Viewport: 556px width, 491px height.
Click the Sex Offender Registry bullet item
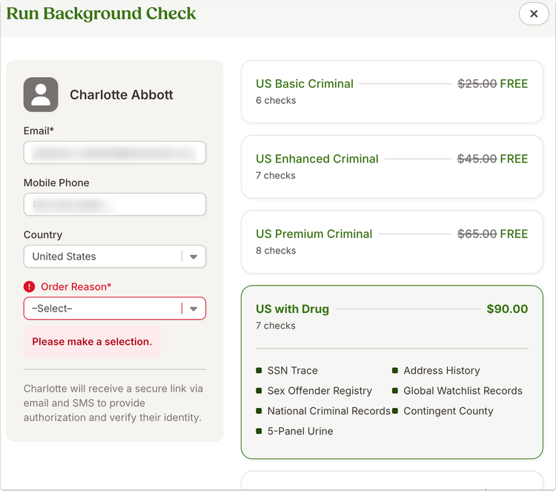tap(314, 391)
